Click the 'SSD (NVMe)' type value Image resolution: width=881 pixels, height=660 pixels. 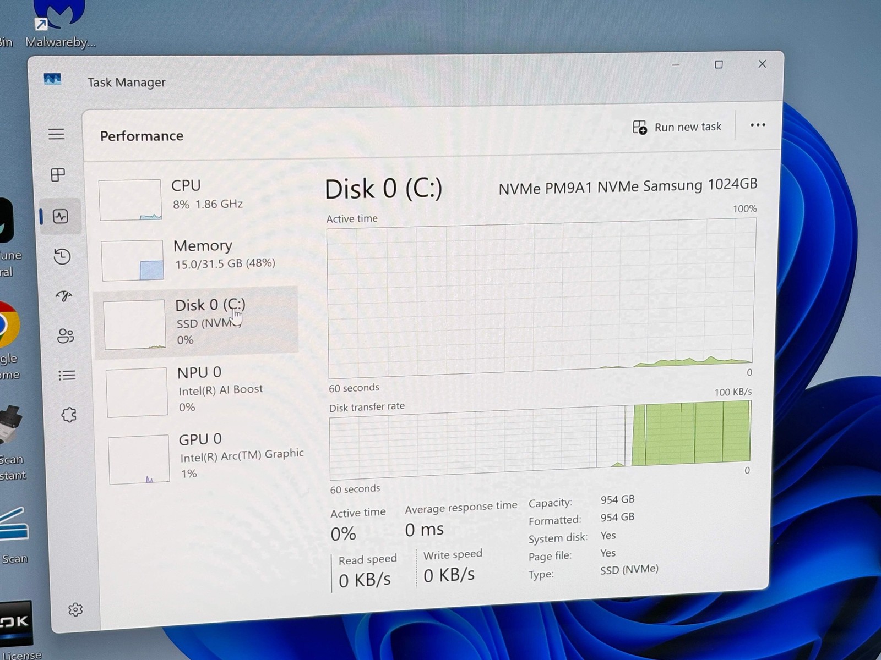(x=629, y=569)
